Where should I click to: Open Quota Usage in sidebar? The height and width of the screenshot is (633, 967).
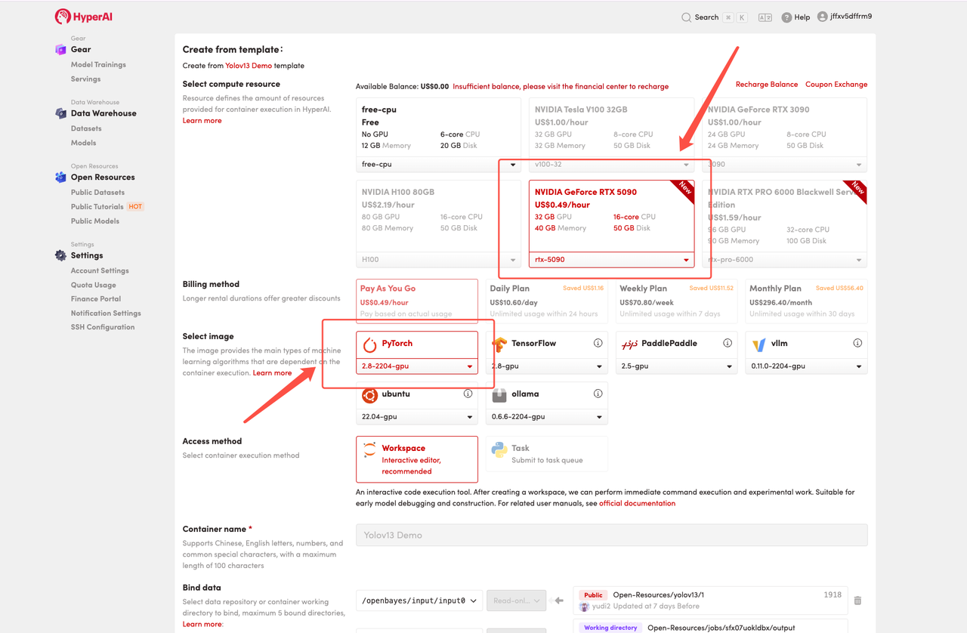94,286
